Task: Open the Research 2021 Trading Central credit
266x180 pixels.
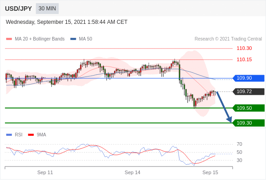Action: (228, 39)
